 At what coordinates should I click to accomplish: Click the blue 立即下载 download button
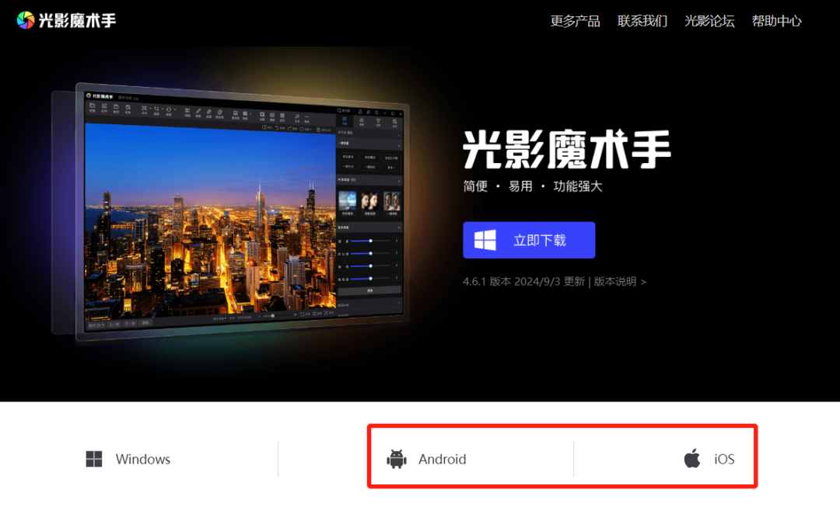click(x=529, y=240)
